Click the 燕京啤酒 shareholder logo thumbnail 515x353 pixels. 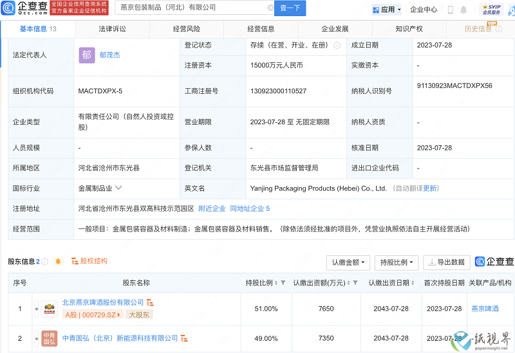pos(50,309)
